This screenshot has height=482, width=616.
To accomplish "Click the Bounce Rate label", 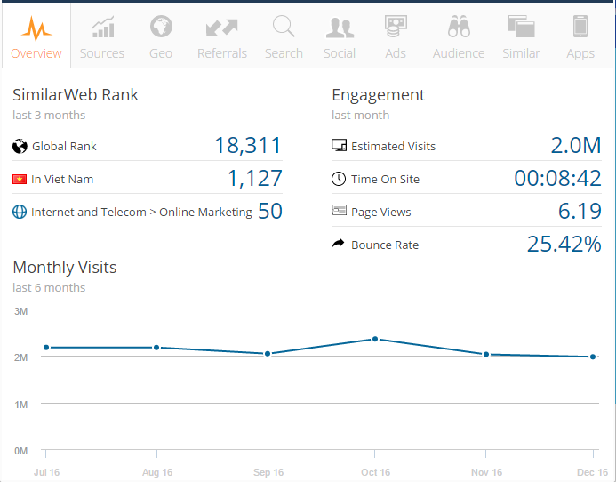I will (x=385, y=245).
